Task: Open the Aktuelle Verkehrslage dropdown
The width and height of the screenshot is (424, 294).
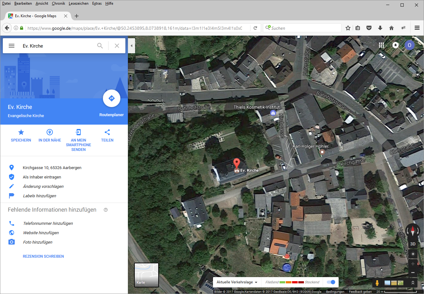Action: 237,282
